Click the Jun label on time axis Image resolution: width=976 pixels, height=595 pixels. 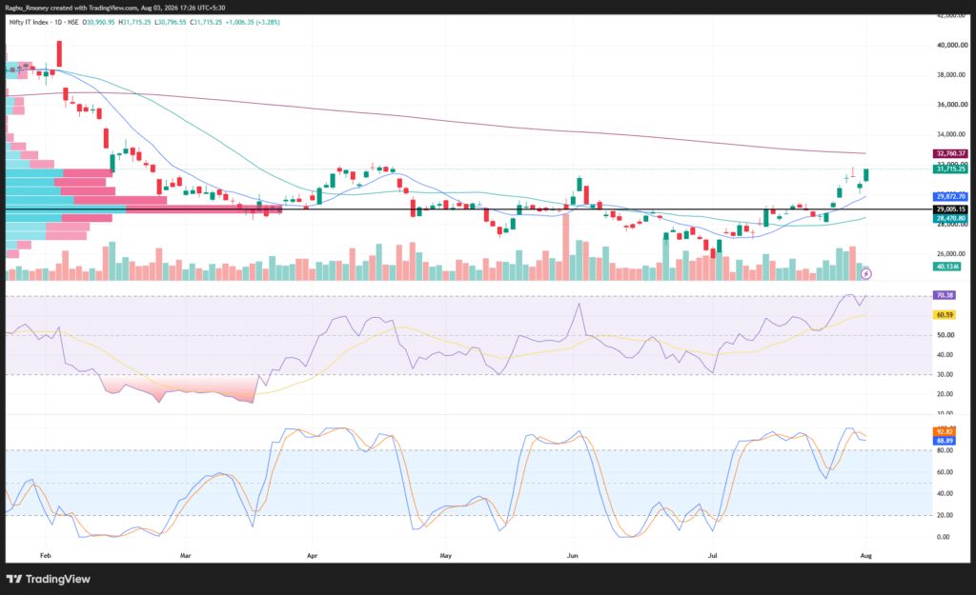[573, 556]
